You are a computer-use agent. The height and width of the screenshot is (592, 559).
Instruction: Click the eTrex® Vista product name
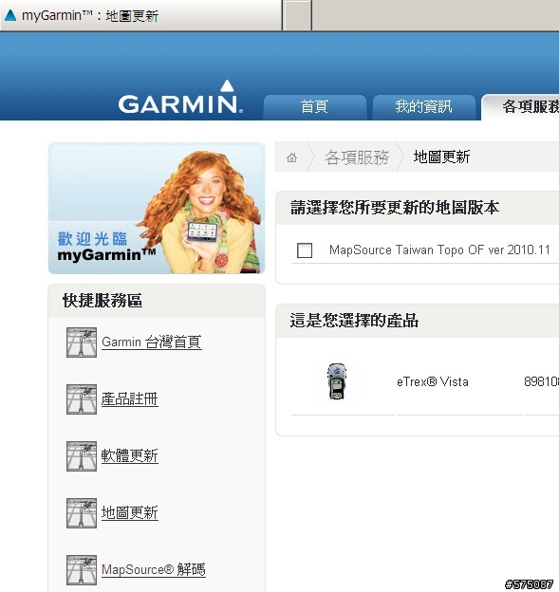point(433,382)
